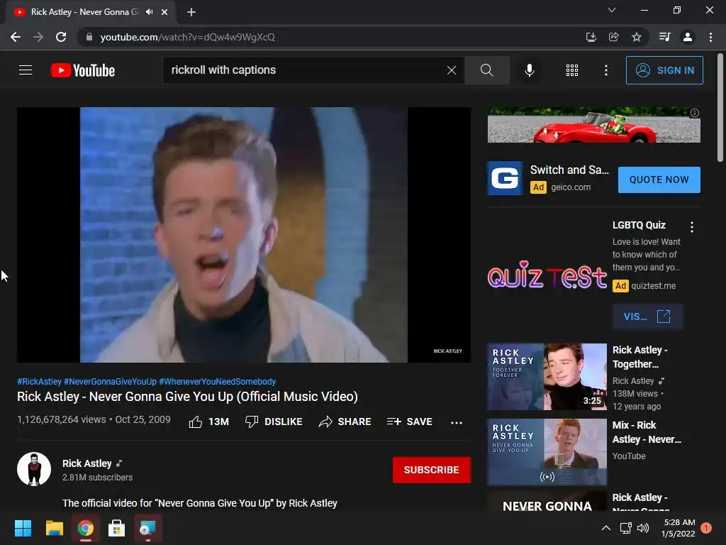Image resolution: width=726 pixels, height=545 pixels.
Task: Open the taskbar notification badge
Action: tap(706, 528)
